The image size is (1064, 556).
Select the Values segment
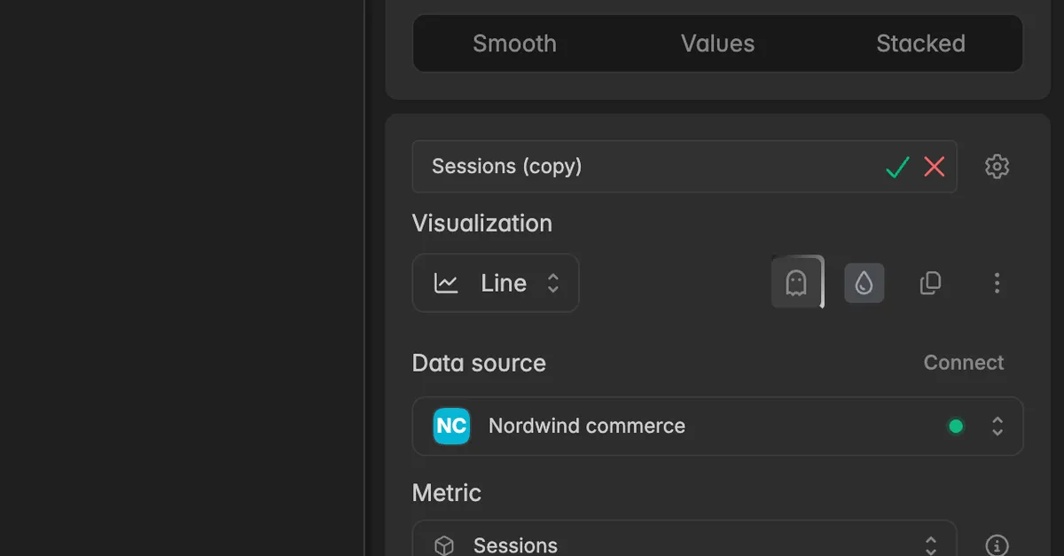pos(717,43)
